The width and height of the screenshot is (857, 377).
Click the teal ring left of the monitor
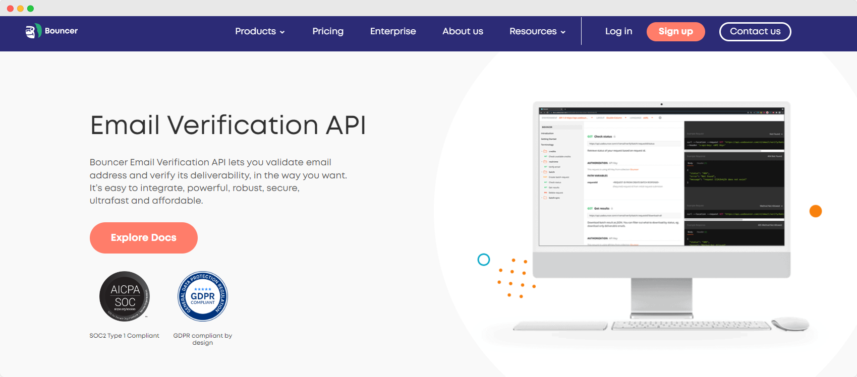coord(484,260)
